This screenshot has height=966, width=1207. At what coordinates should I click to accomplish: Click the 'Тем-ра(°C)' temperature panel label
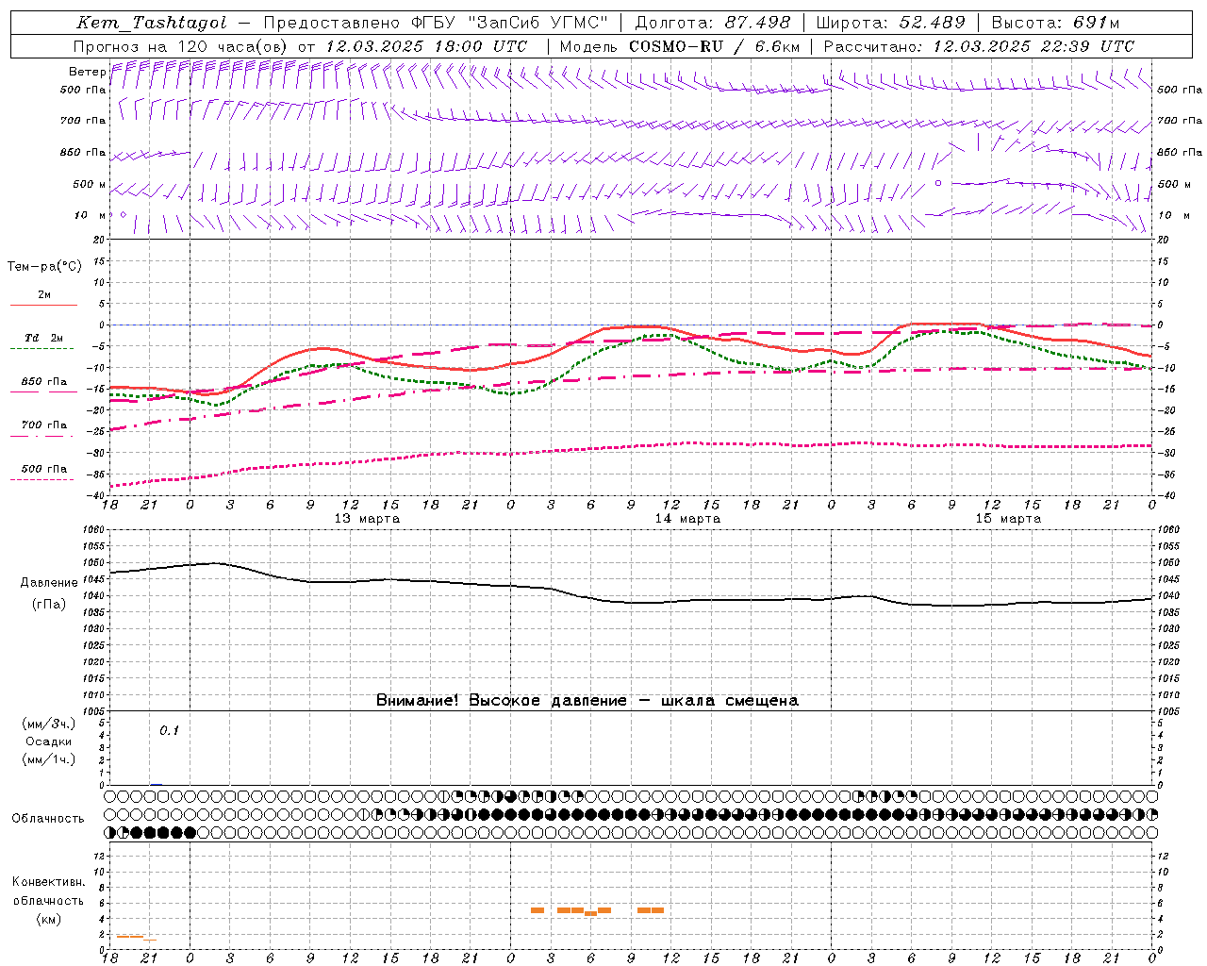tap(44, 267)
